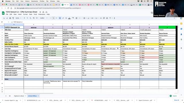Click the Functions sigma icon

[114, 18]
